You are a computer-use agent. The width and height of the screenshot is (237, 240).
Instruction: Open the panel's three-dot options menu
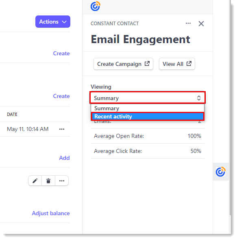coord(188,24)
